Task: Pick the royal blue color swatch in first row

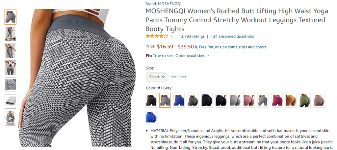Action: (179, 100)
